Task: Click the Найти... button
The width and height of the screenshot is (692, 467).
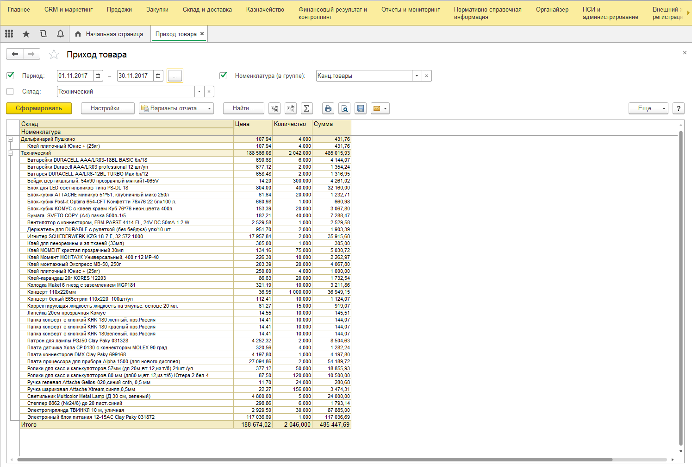Action: pos(243,108)
